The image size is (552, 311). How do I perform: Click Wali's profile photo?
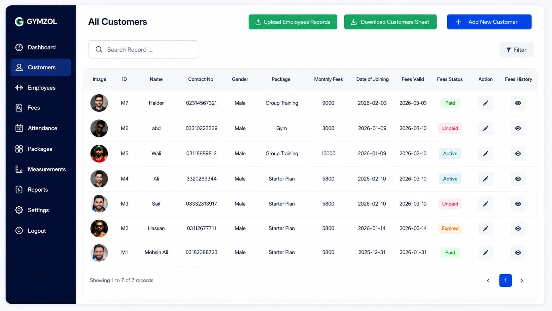[99, 153]
